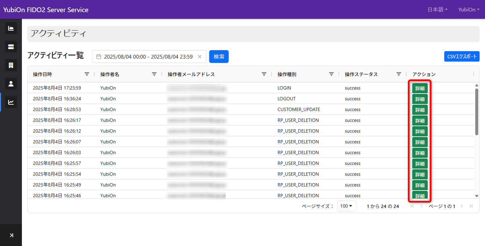Open the dashboard chart icon in sidebar
This screenshot has height=246, width=485.
pos(11,28)
